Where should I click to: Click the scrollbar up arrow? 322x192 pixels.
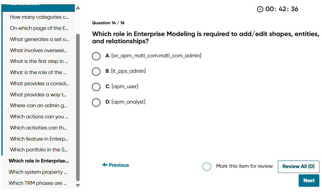pyautogui.click(x=78, y=7)
